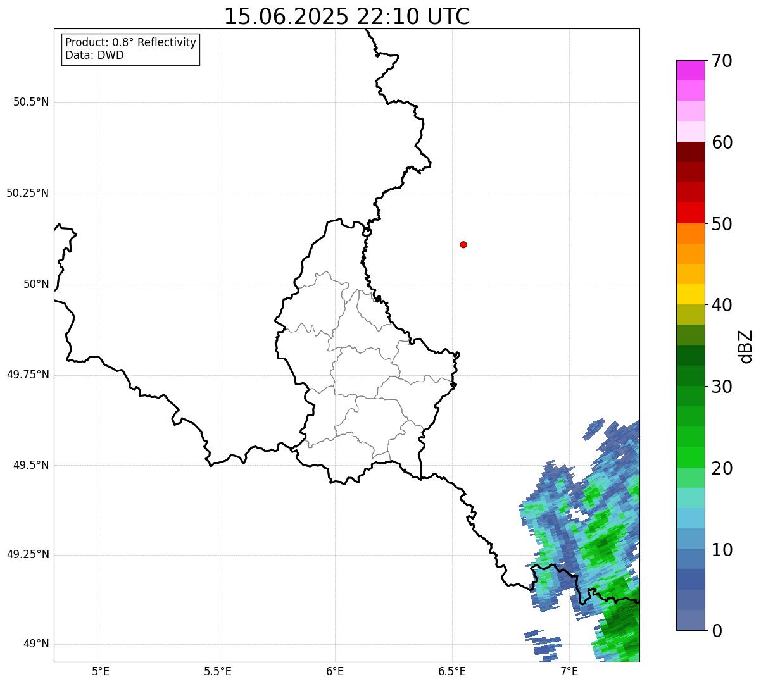The width and height of the screenshot is (761, 684).
Task: Click the 'Data: DWD' text
Action: click(94, 55)
